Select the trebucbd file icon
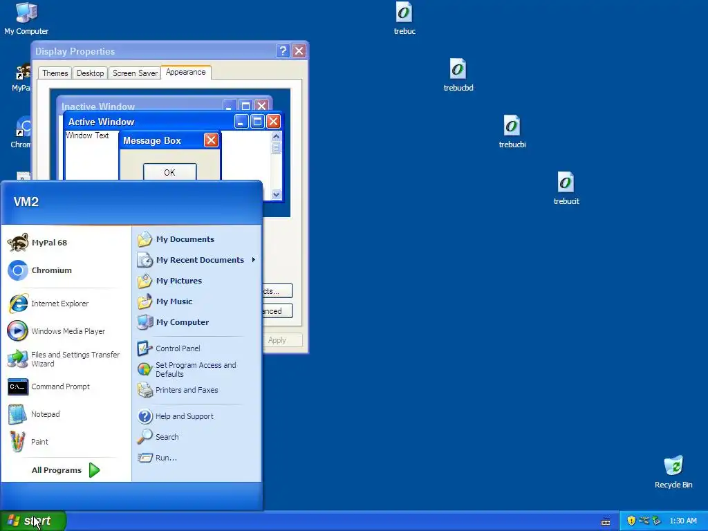 pos(458,75)
